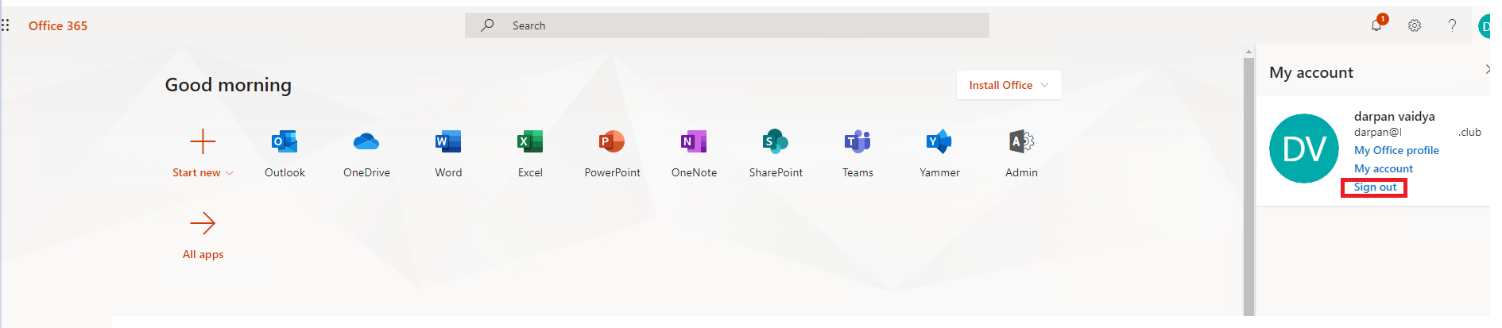Click the Office 365 home link

[58, 25]
